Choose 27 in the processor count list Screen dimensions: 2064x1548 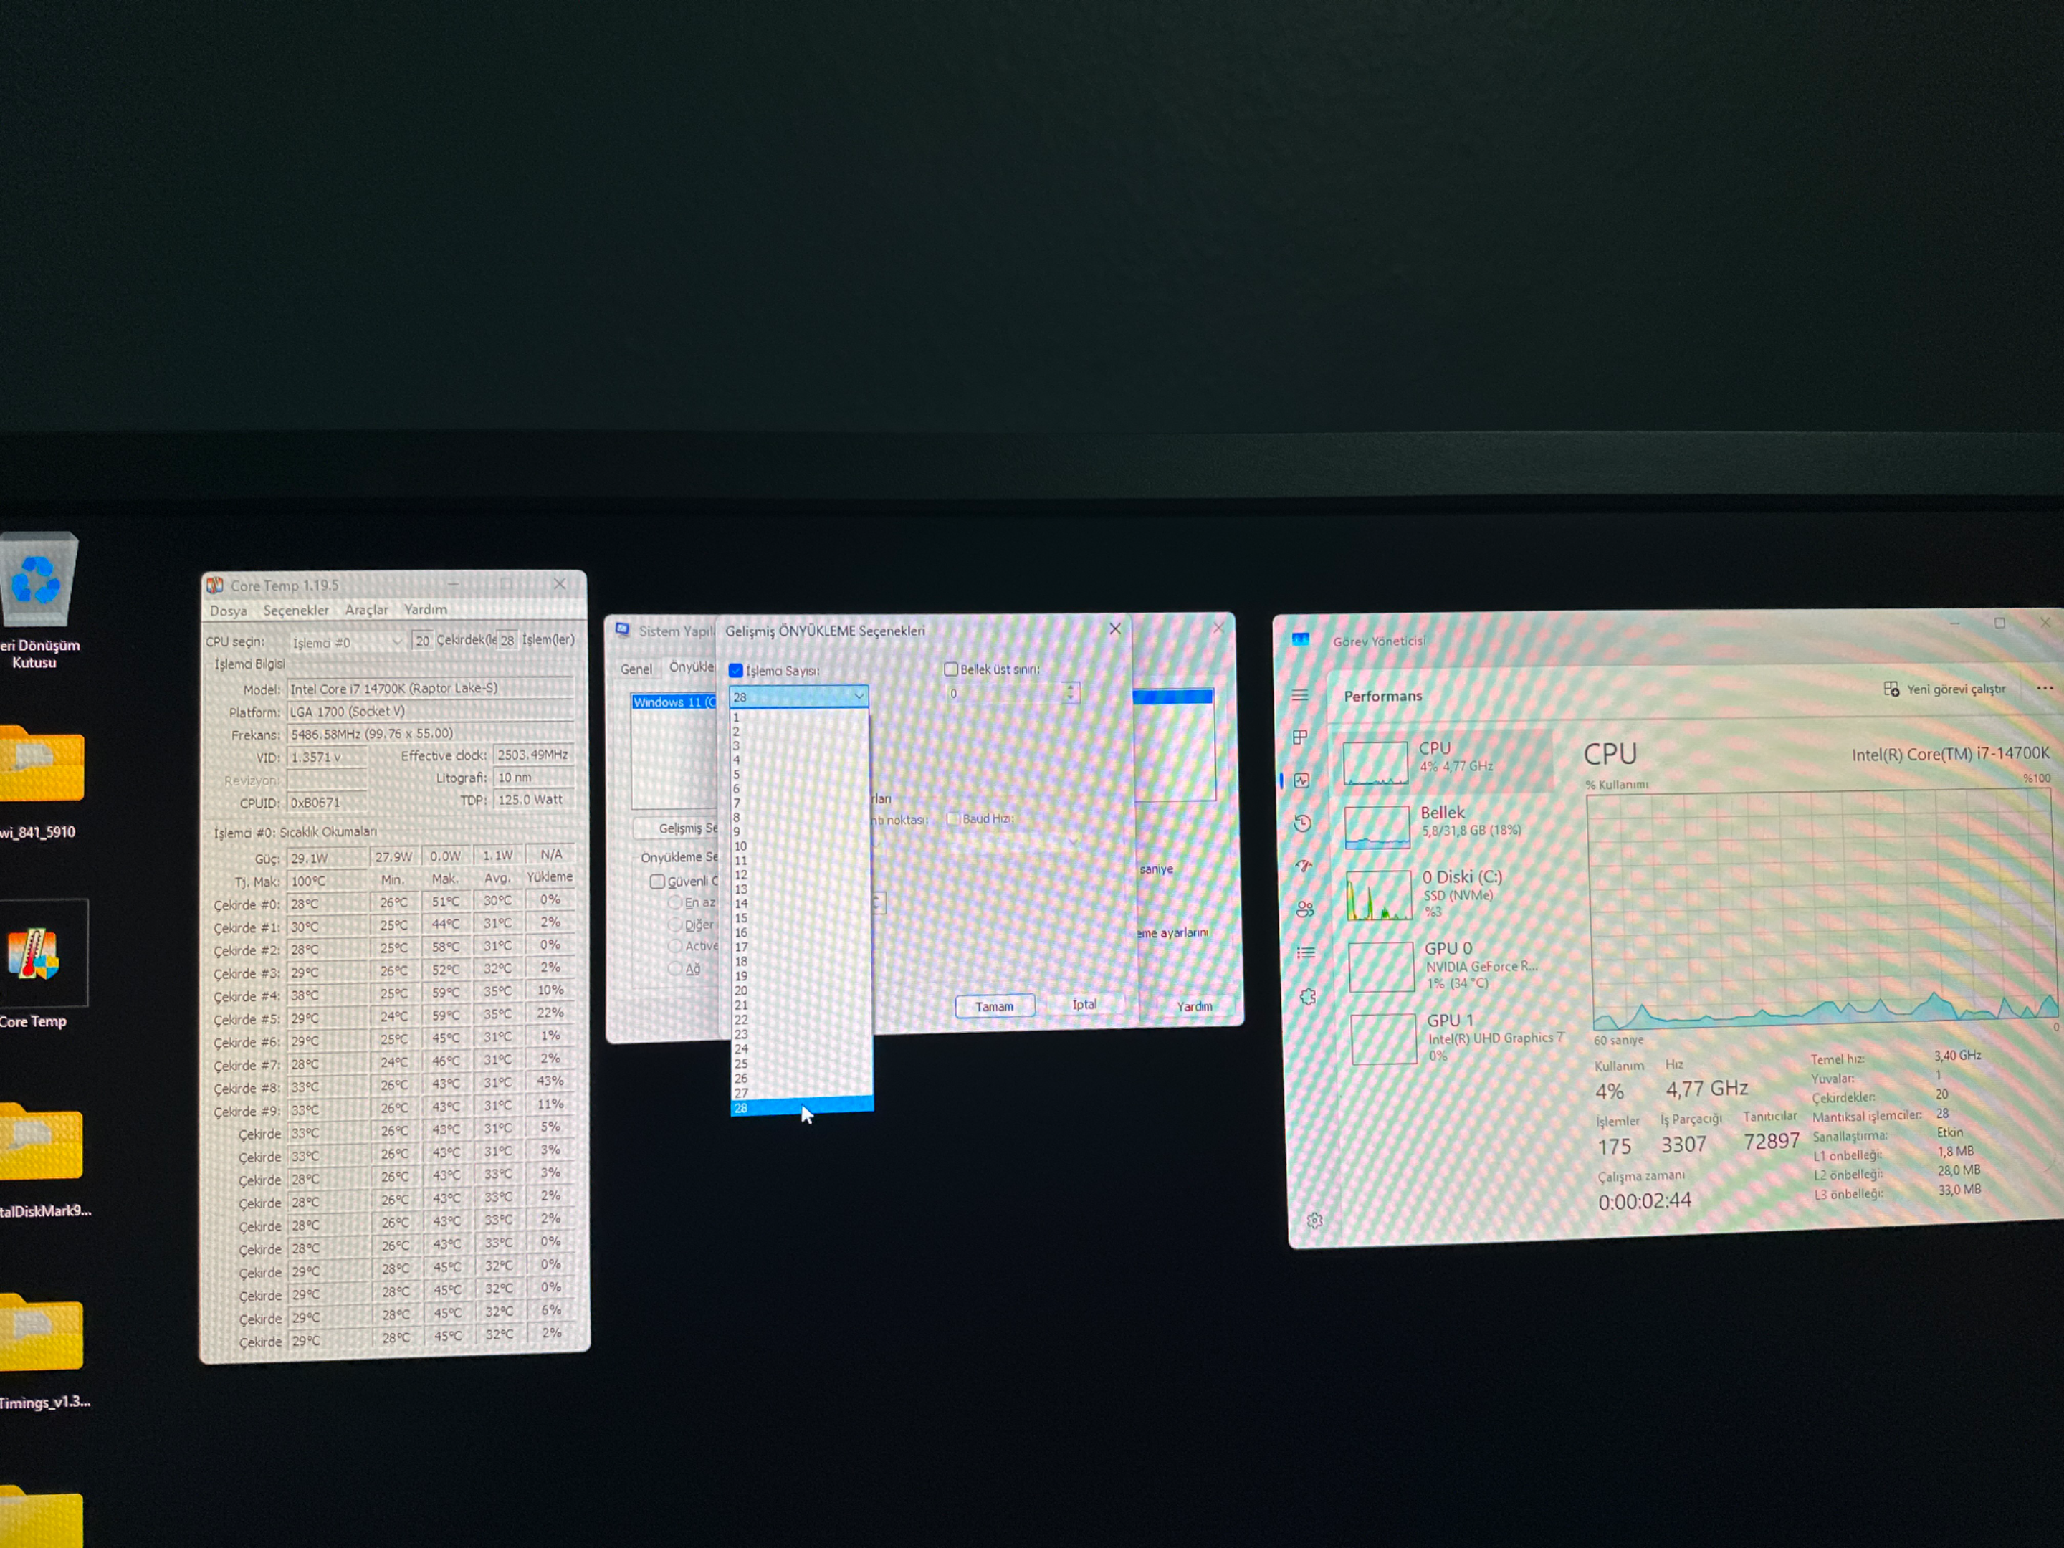801,1093
